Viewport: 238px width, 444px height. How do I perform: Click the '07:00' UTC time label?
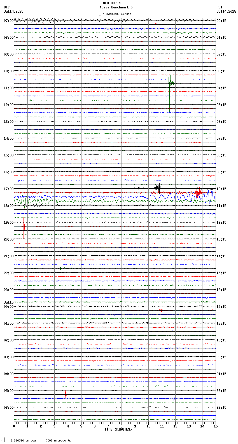pyautogui.click(x=9, y=21)
